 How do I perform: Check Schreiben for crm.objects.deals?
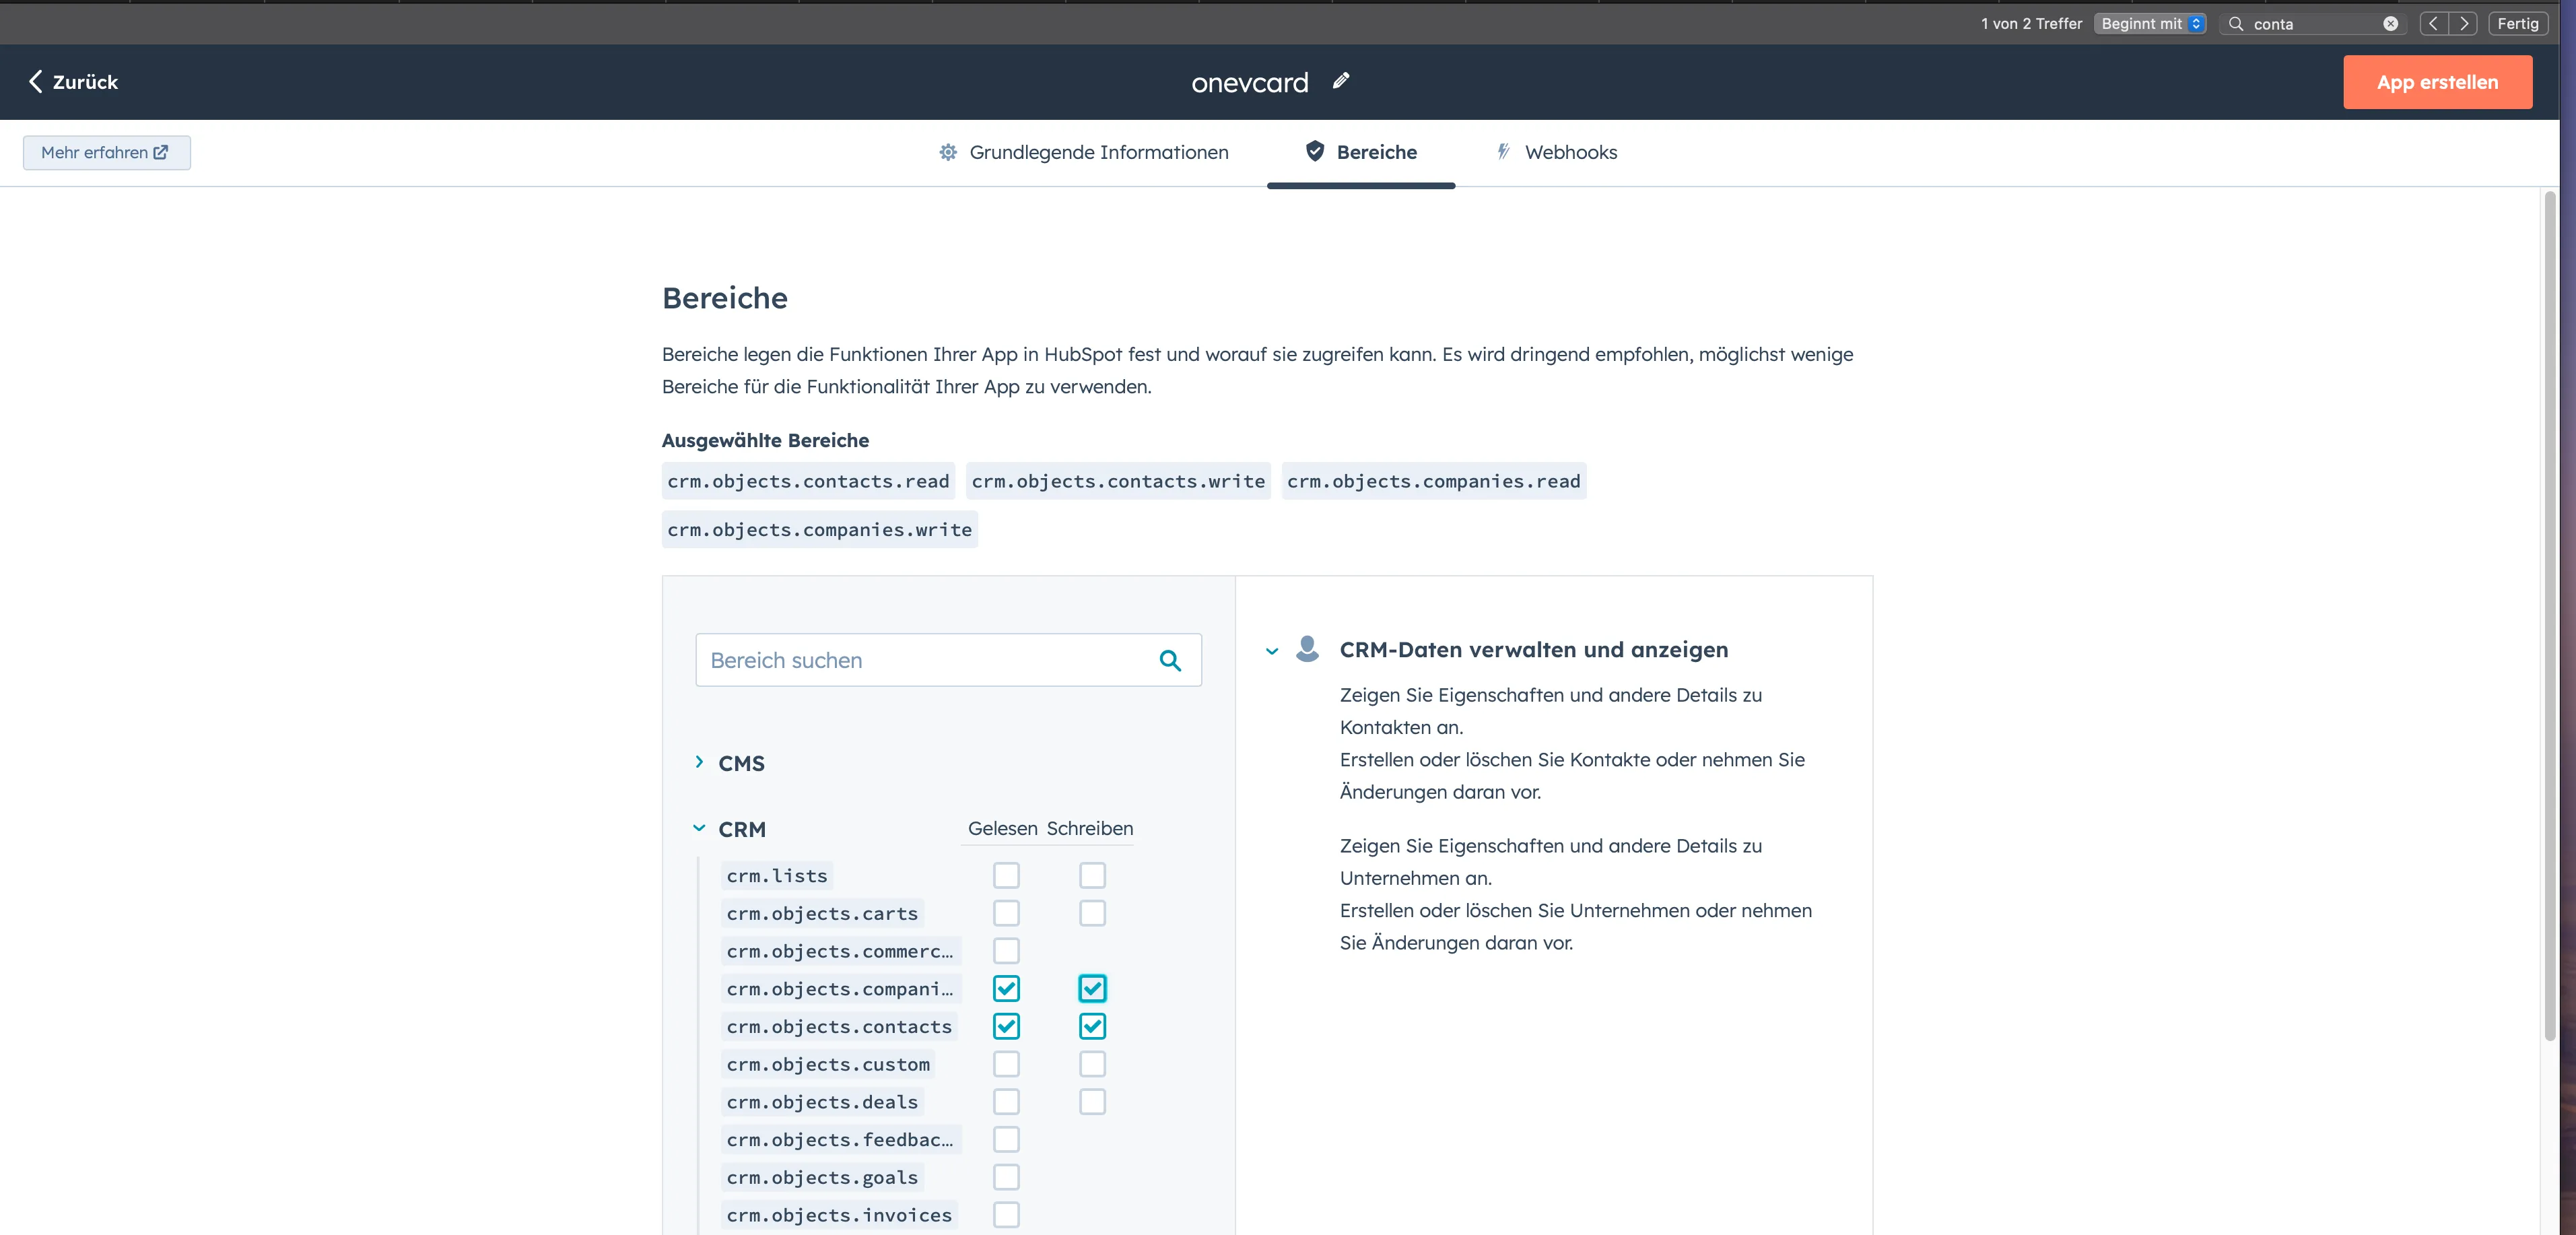pyautogui.click(x=1092, y=1102)
